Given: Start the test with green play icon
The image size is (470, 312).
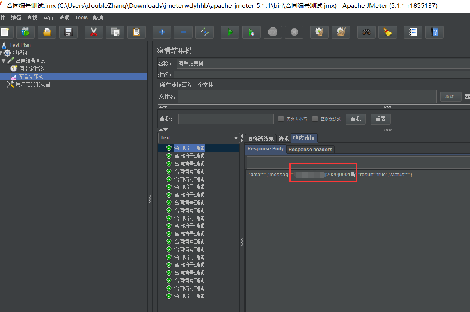Looking at the screenshot, I should point(230,32).
